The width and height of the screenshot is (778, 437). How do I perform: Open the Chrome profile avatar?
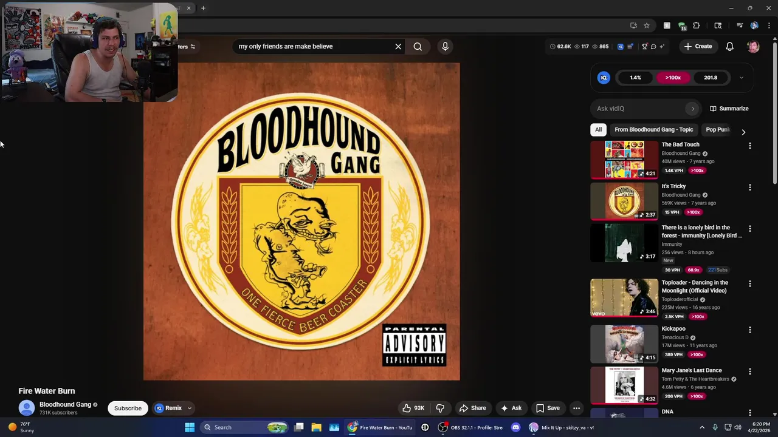[754, 25]
